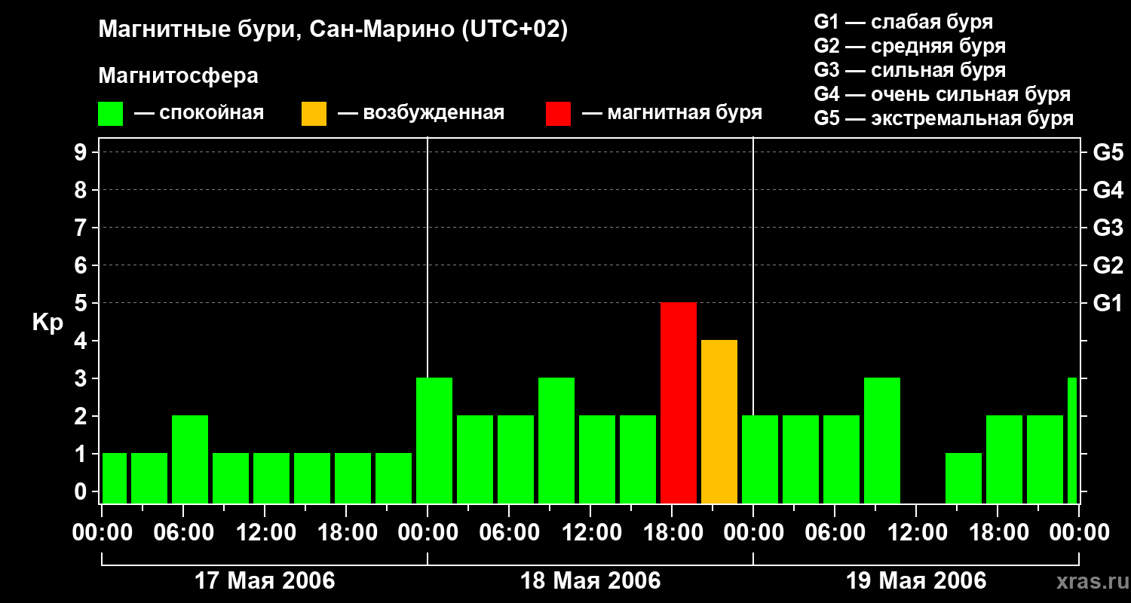1131x603 pixels.
Task: Click G4 — очень сильная буря legend line
Action: click(942, 94)
